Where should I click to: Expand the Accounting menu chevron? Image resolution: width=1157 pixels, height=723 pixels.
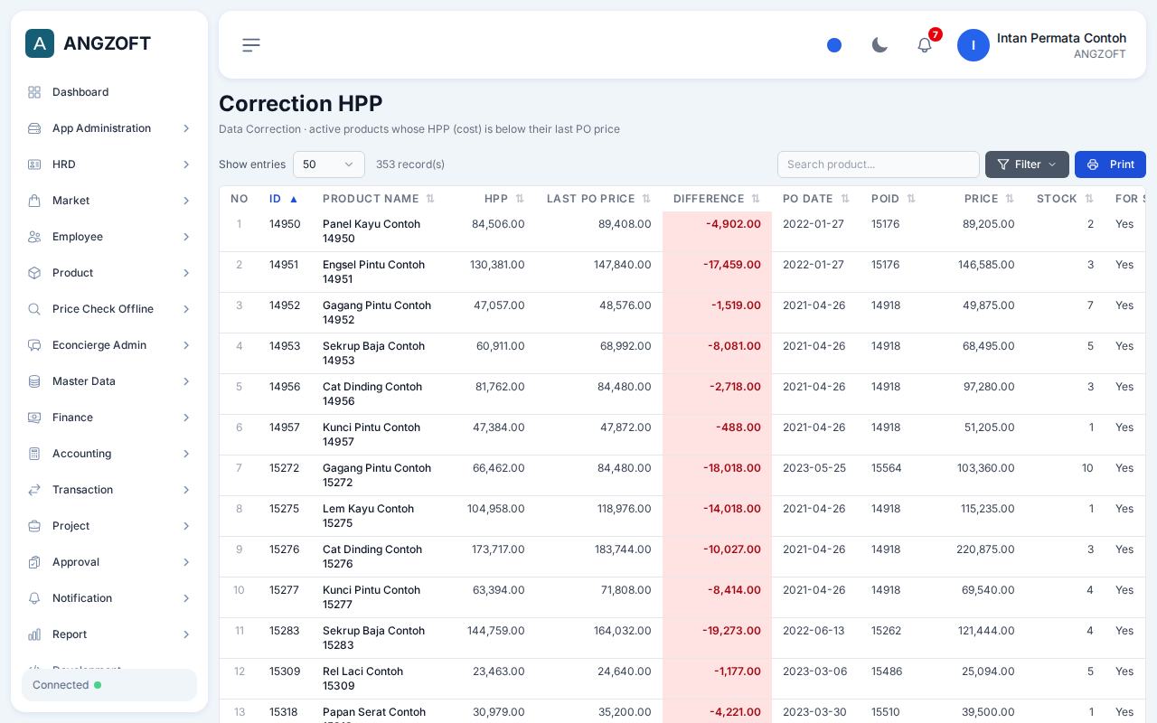[186, 454]
